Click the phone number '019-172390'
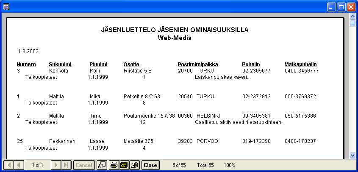This screenshot has width=358, height=172. point(256,141)
